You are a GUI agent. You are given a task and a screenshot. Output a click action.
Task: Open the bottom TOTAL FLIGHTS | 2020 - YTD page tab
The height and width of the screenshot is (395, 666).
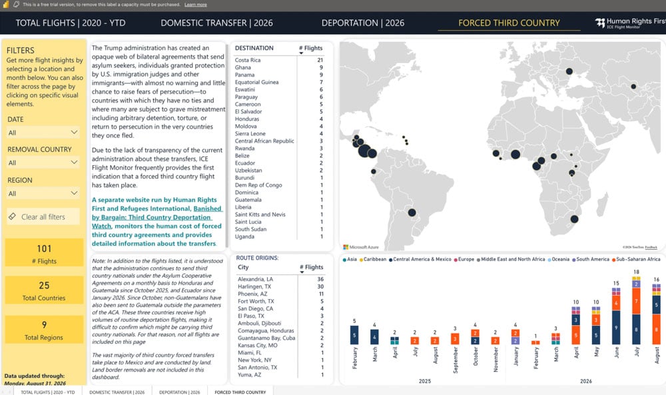tap(47, 392)
